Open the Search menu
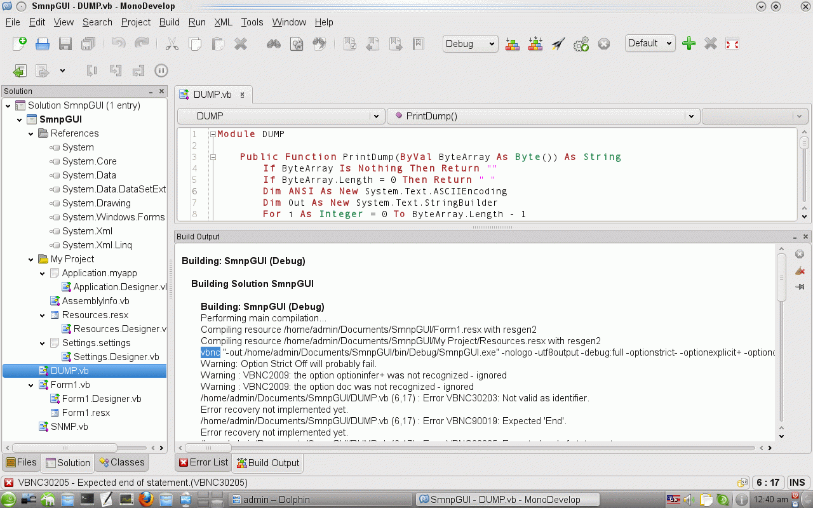 [x=97, y=22]
